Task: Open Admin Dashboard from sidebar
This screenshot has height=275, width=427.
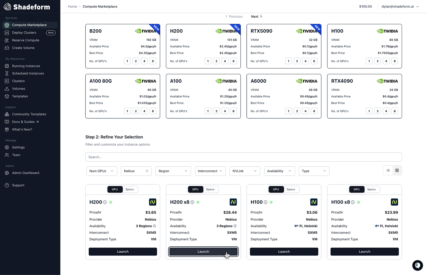Action: click(25, 173)
